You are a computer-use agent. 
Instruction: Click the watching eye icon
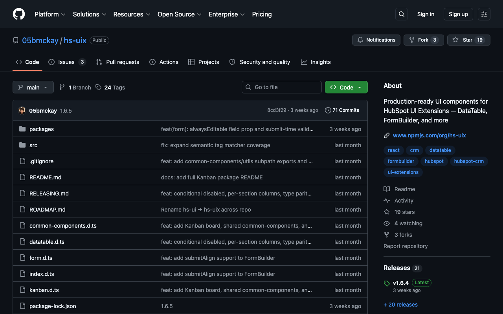(x=387, y=223)
